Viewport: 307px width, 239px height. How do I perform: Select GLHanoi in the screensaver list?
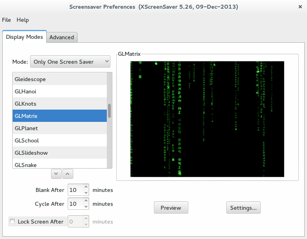point(60,91)
